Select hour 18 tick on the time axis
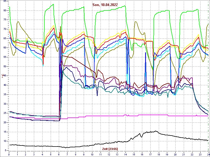 (159, 154)
